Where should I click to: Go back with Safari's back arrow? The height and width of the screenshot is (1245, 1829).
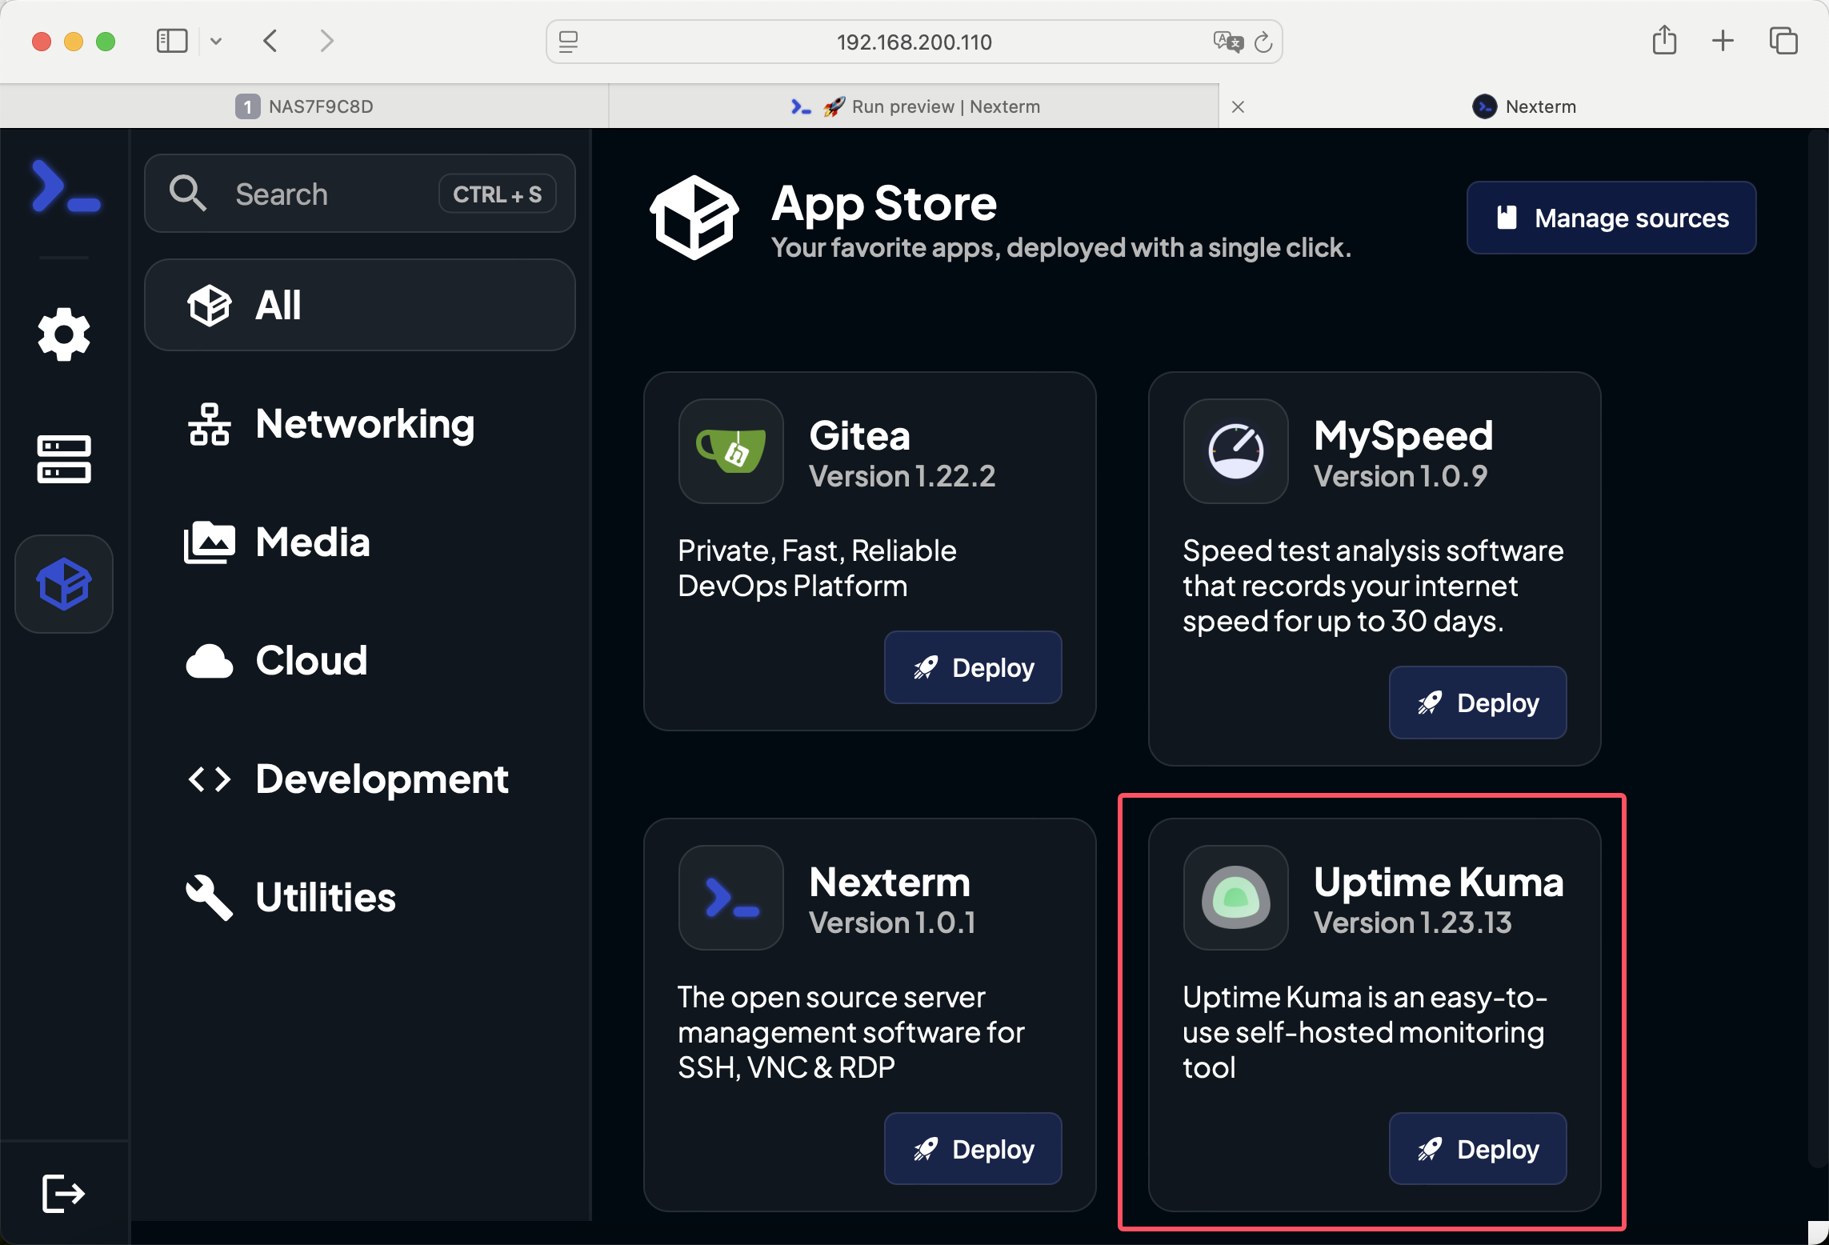click(x=270, y=41)
